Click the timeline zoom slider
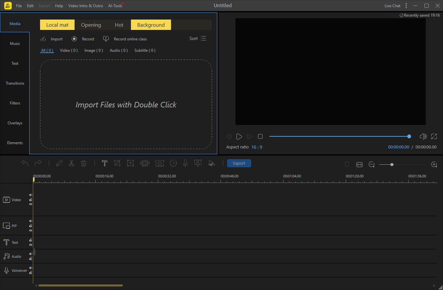Screen dimensions: 443x290 [403, 165]
